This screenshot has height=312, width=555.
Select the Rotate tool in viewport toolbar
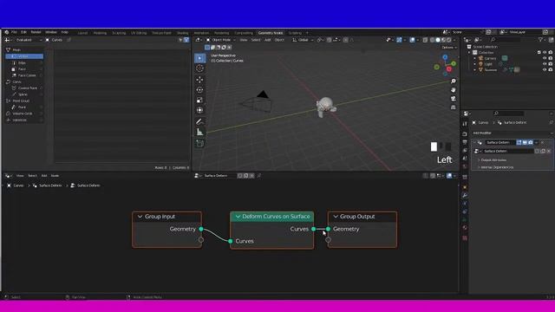point(200,90)
